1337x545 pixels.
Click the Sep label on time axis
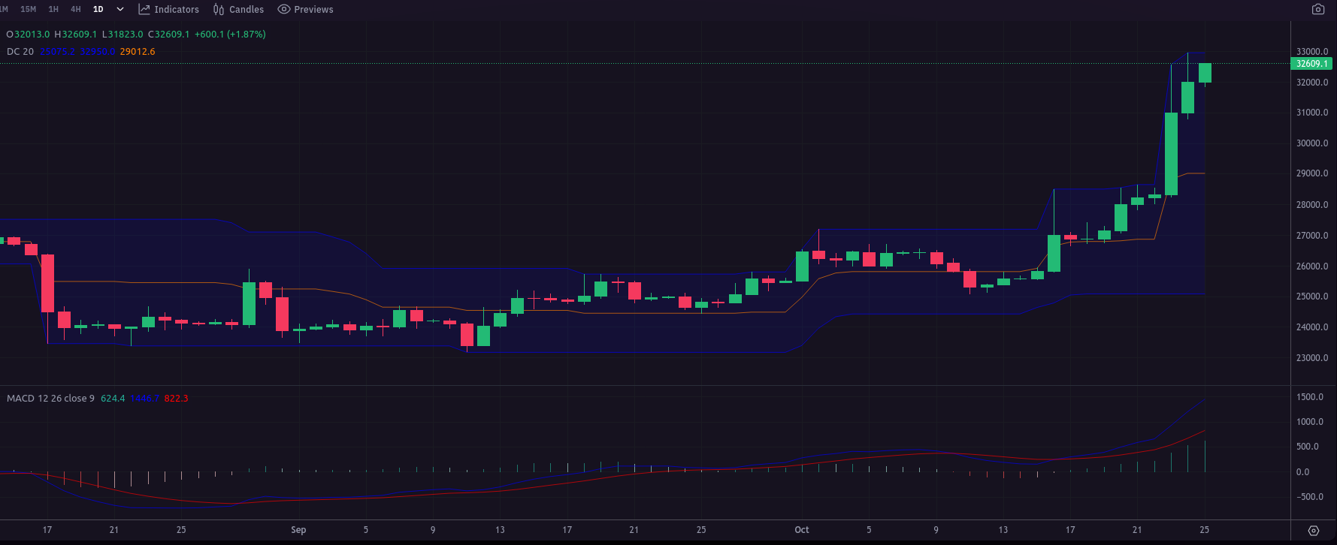click(298, 530)
